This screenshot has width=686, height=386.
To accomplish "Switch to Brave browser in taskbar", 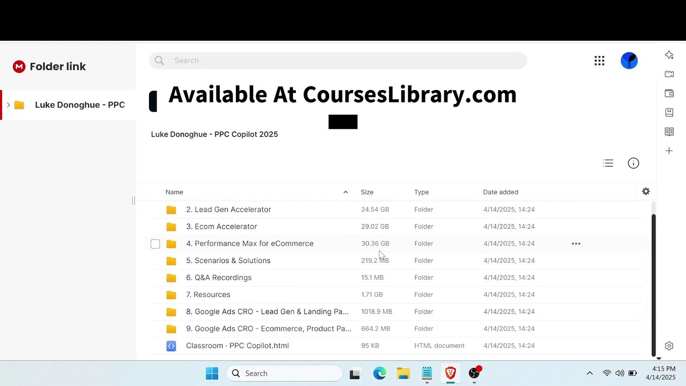I will (x=450, y=373).
